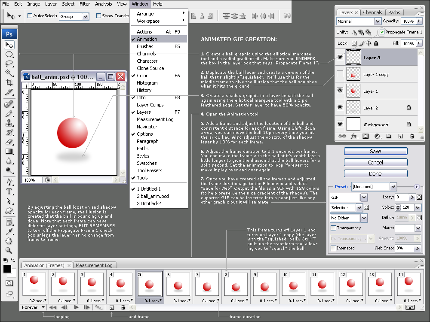Toggle Quick Mask mode icon

(9, 283)
